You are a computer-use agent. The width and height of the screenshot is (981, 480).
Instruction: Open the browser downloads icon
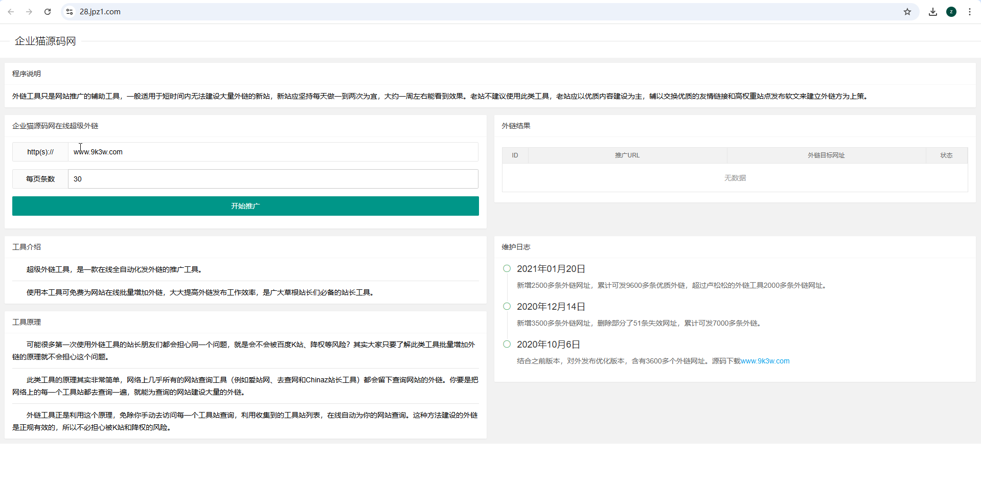click(x=932, y=12)
